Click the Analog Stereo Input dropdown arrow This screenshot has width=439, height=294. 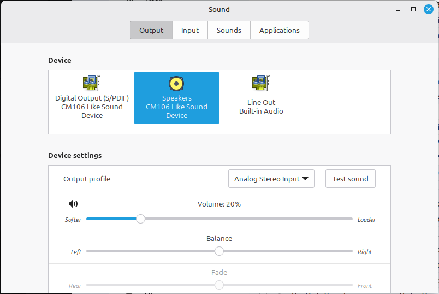[305, 179]
